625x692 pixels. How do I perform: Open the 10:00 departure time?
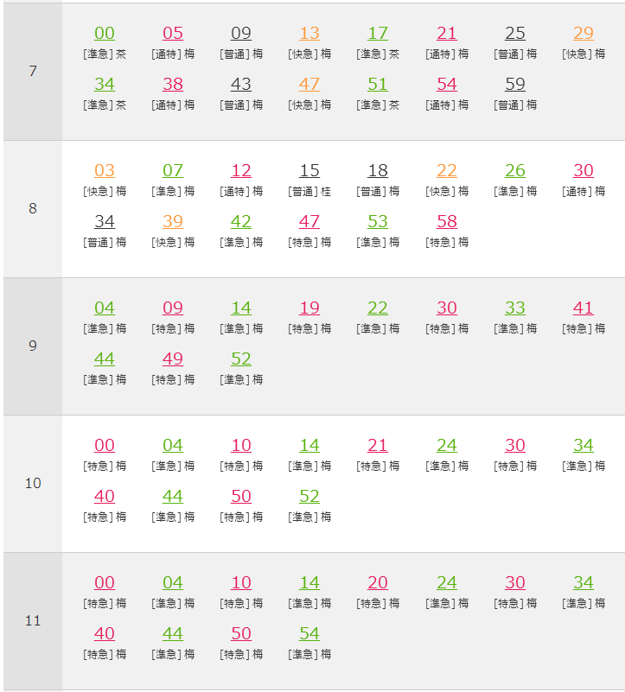coord(105,445)
